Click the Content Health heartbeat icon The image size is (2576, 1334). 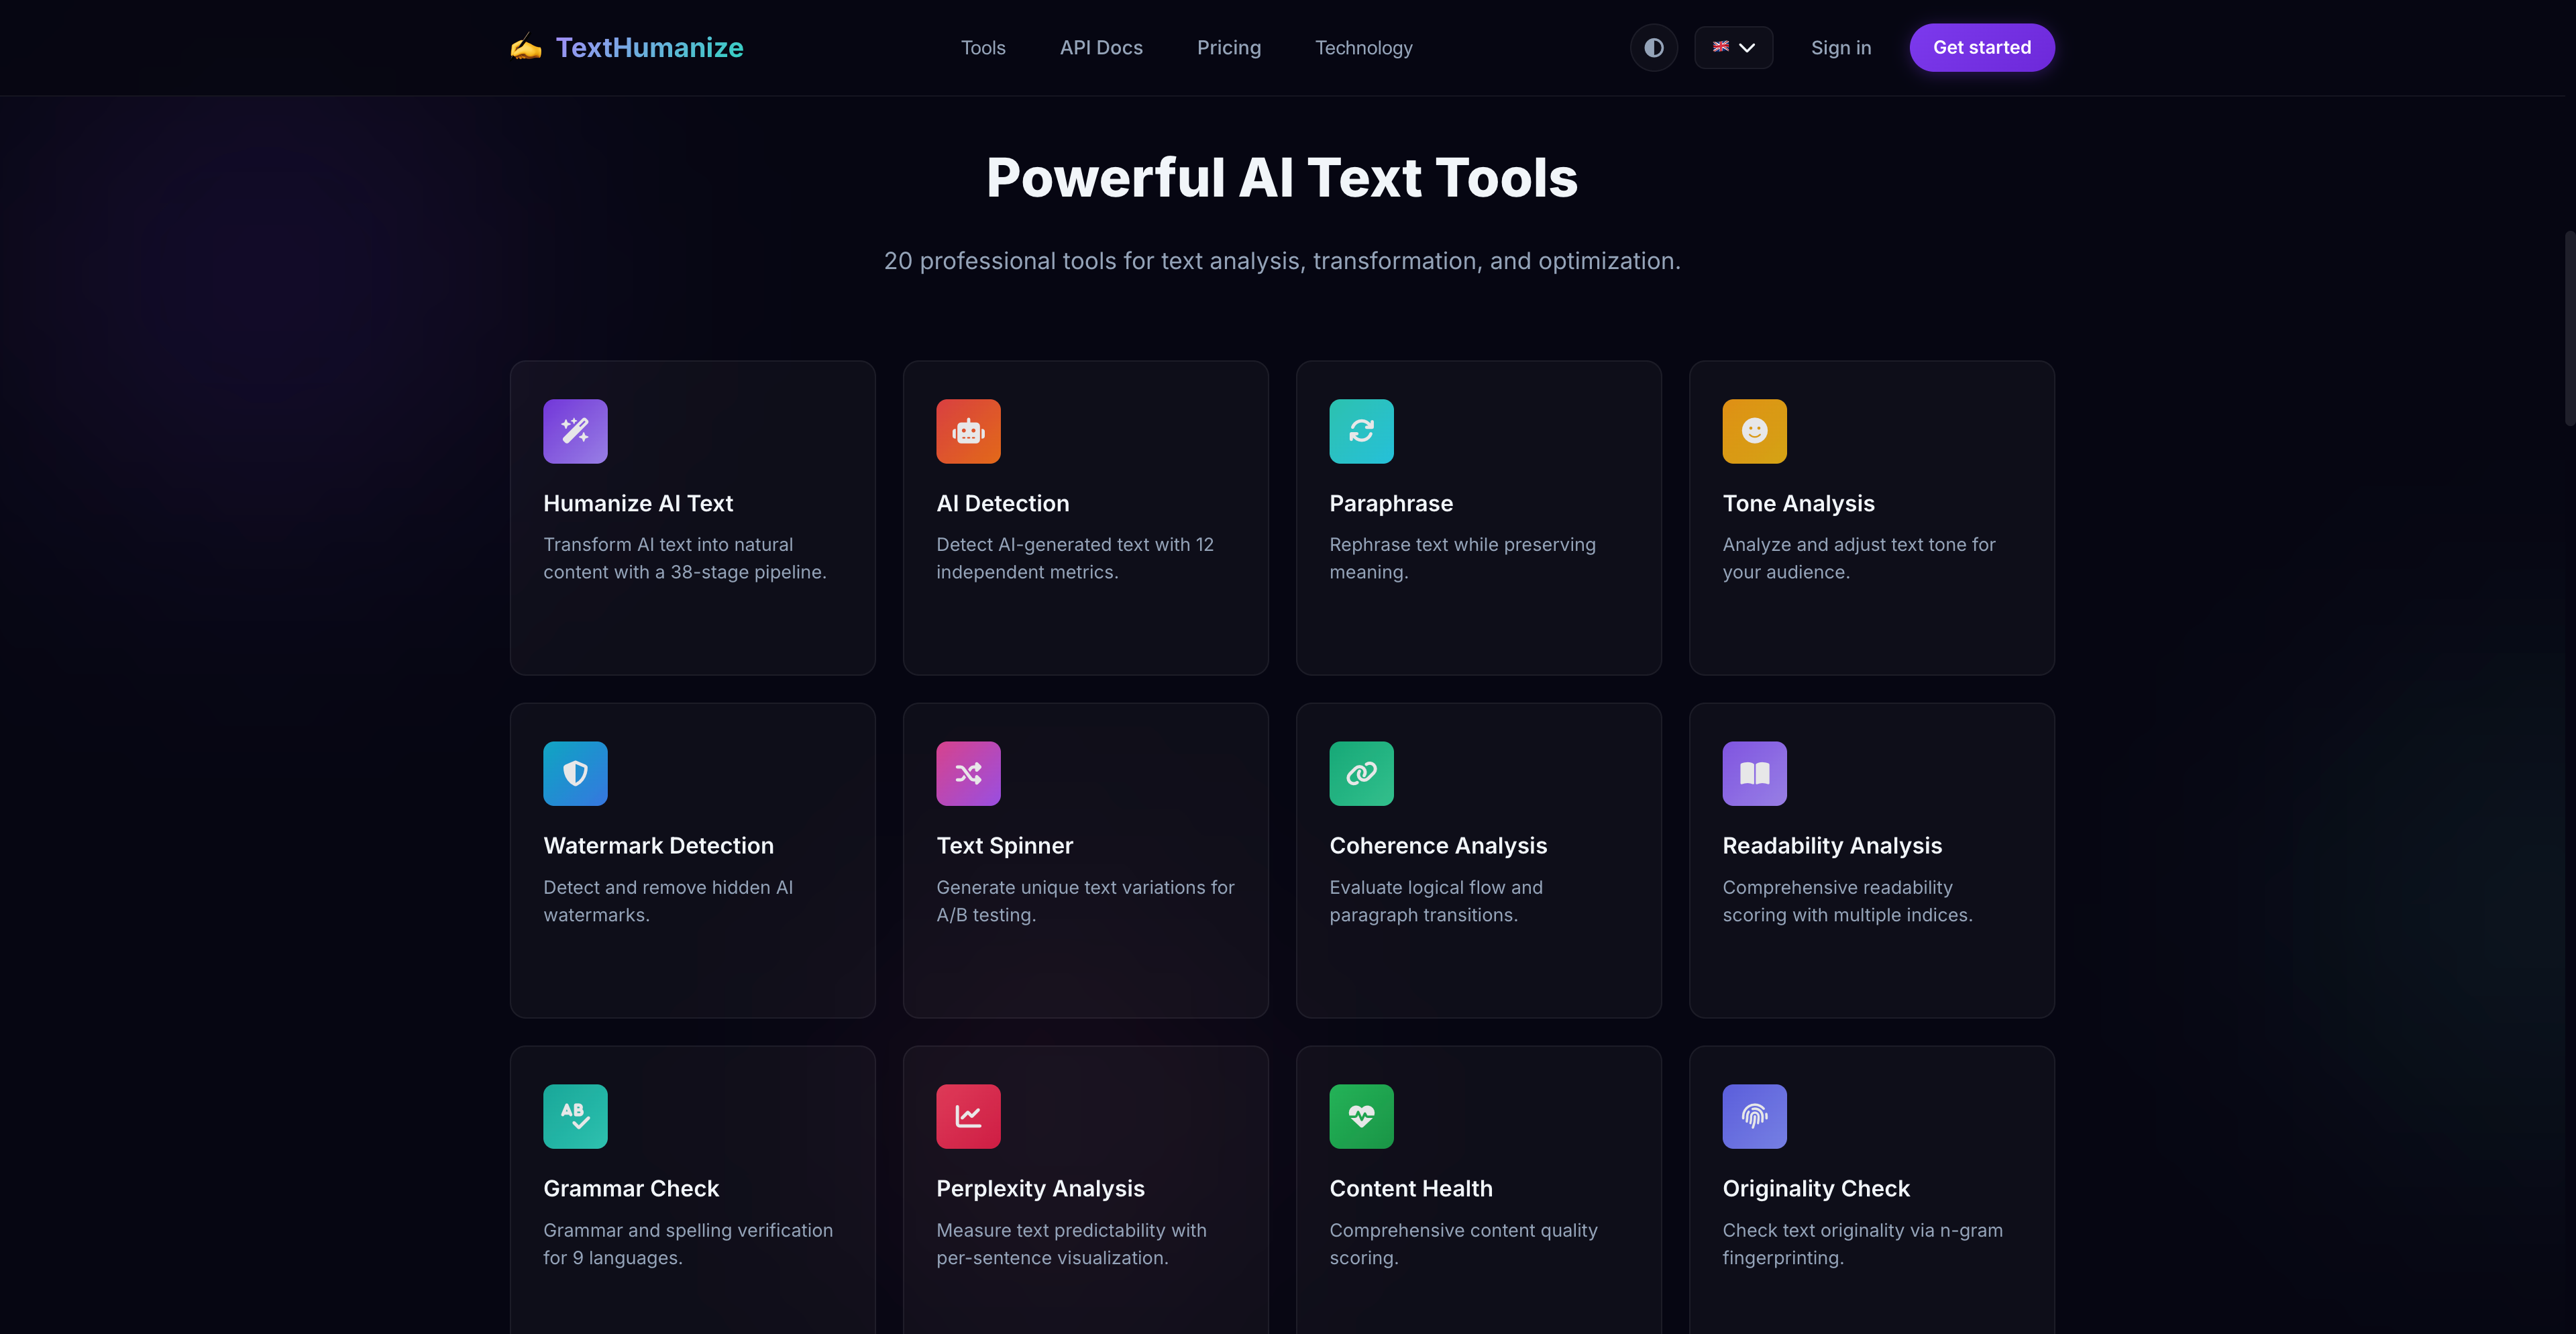pyautogui.click(x=1361, y=1116)
